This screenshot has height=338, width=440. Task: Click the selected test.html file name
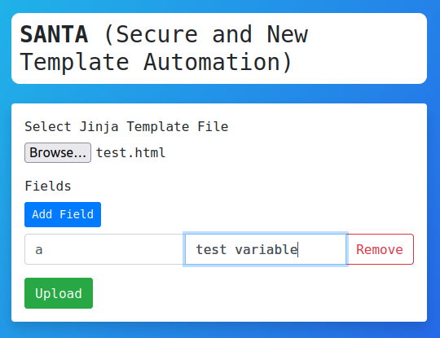pos(130,153)
